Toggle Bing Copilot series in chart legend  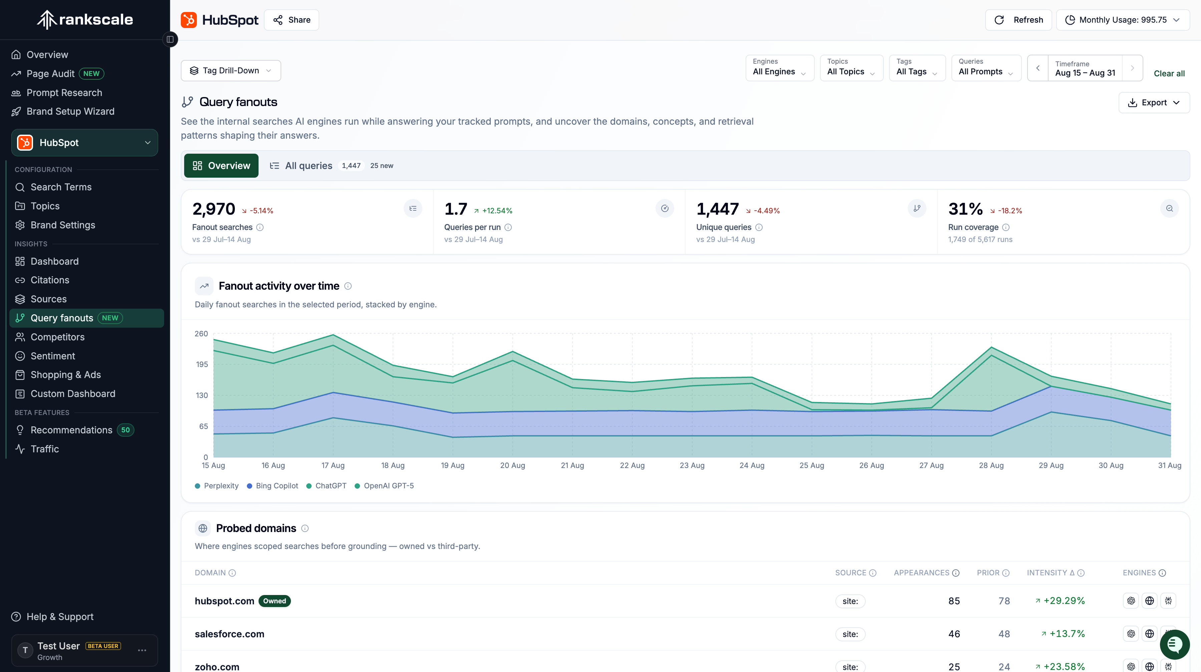(273, 486)
